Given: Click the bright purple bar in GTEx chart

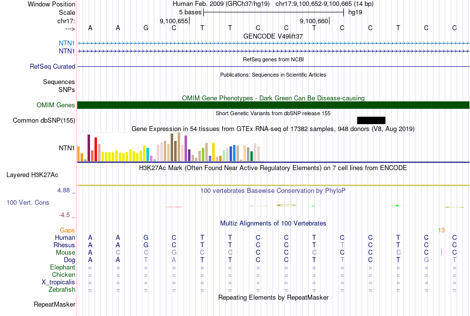Looking at the screenshot, I should pos(186,148).
